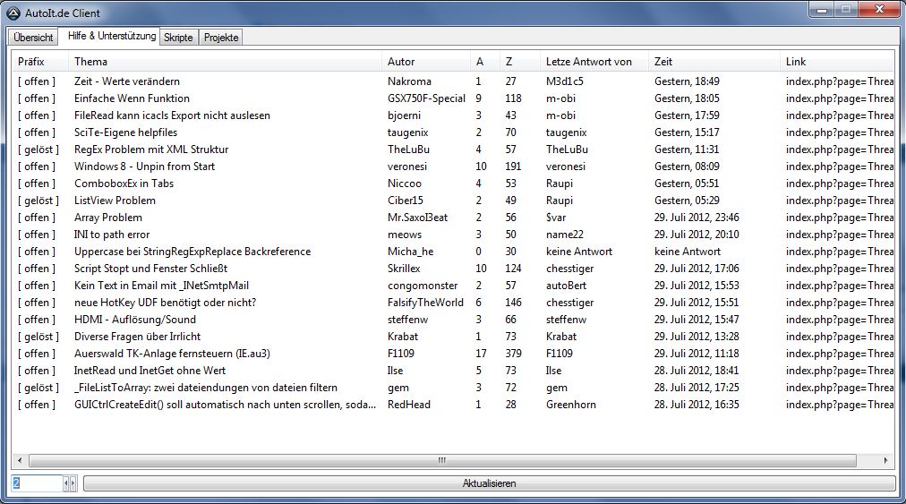This screenshot has height=504, width=906.
Task: Select the 'ListView Problem' thread row
Action: 115,201
